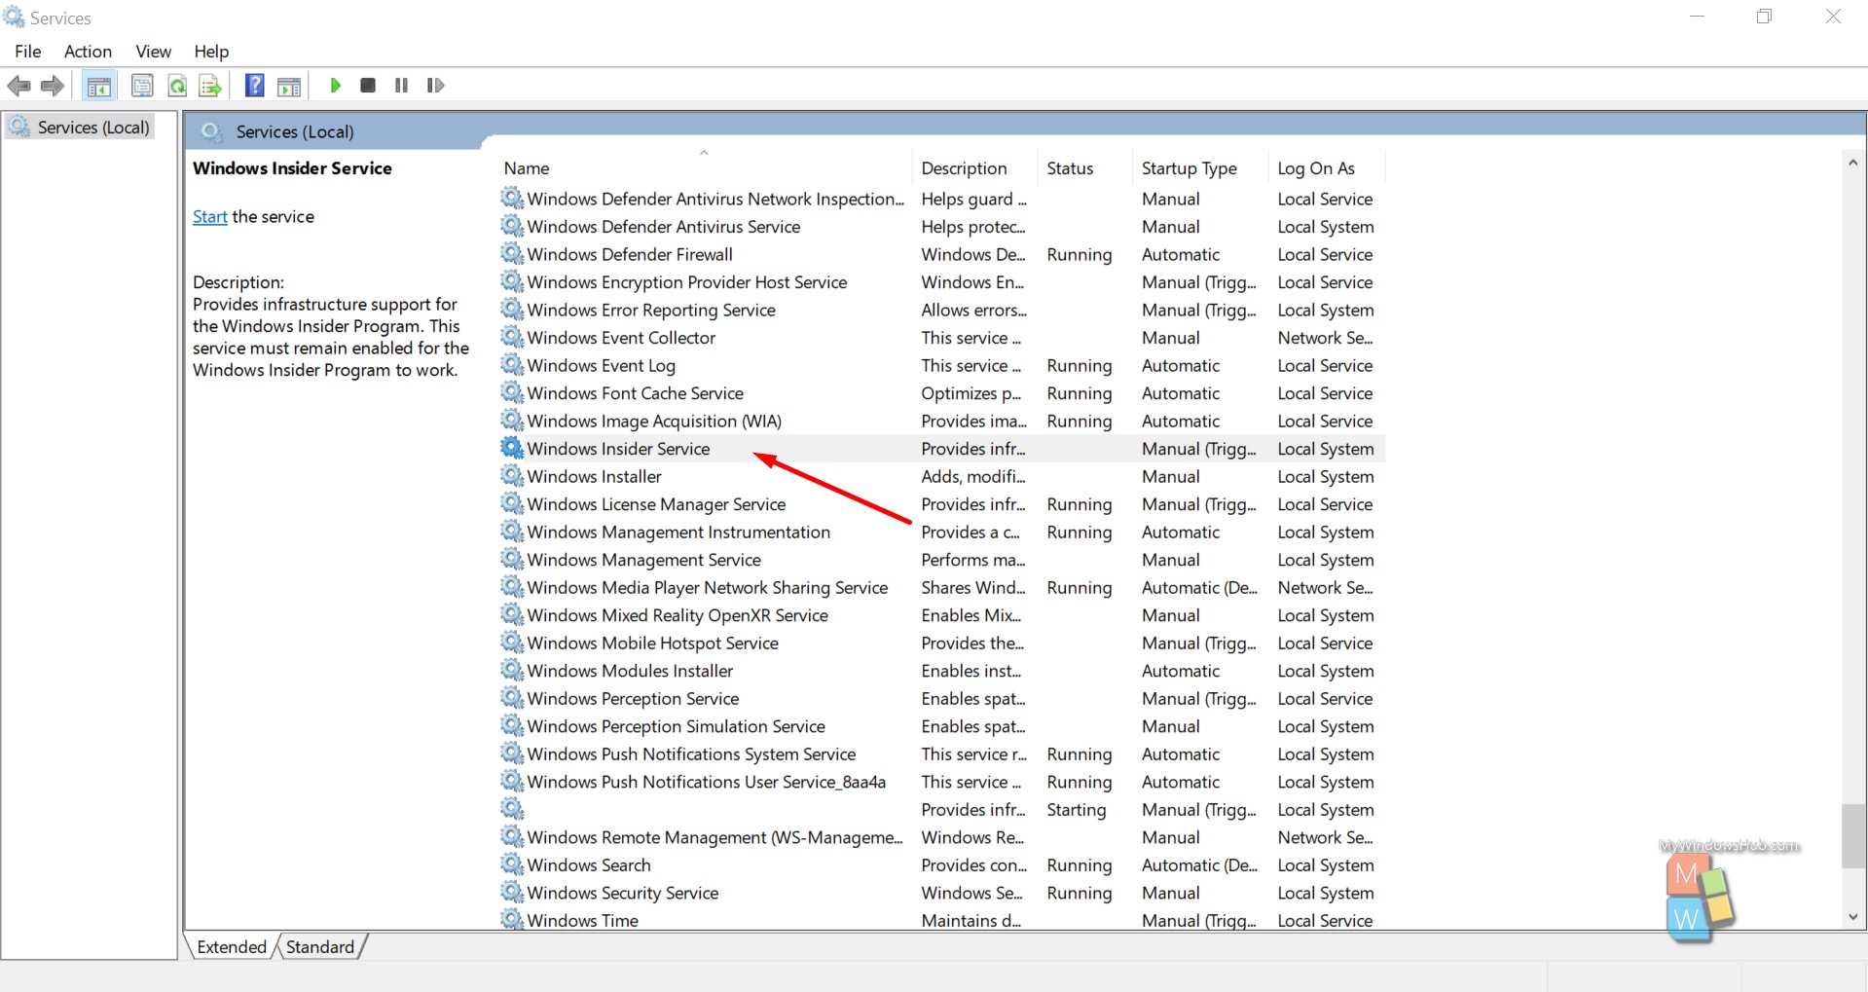Viewport: 1868px width, 992px height.
Task: Open the Properties toolbar icon
Action: click(142, 86)
